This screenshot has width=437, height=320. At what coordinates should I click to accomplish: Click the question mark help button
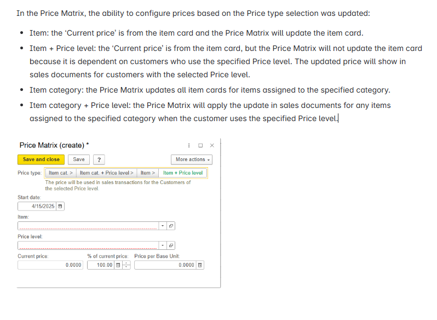pyautogui.click(x=99, y=159)
